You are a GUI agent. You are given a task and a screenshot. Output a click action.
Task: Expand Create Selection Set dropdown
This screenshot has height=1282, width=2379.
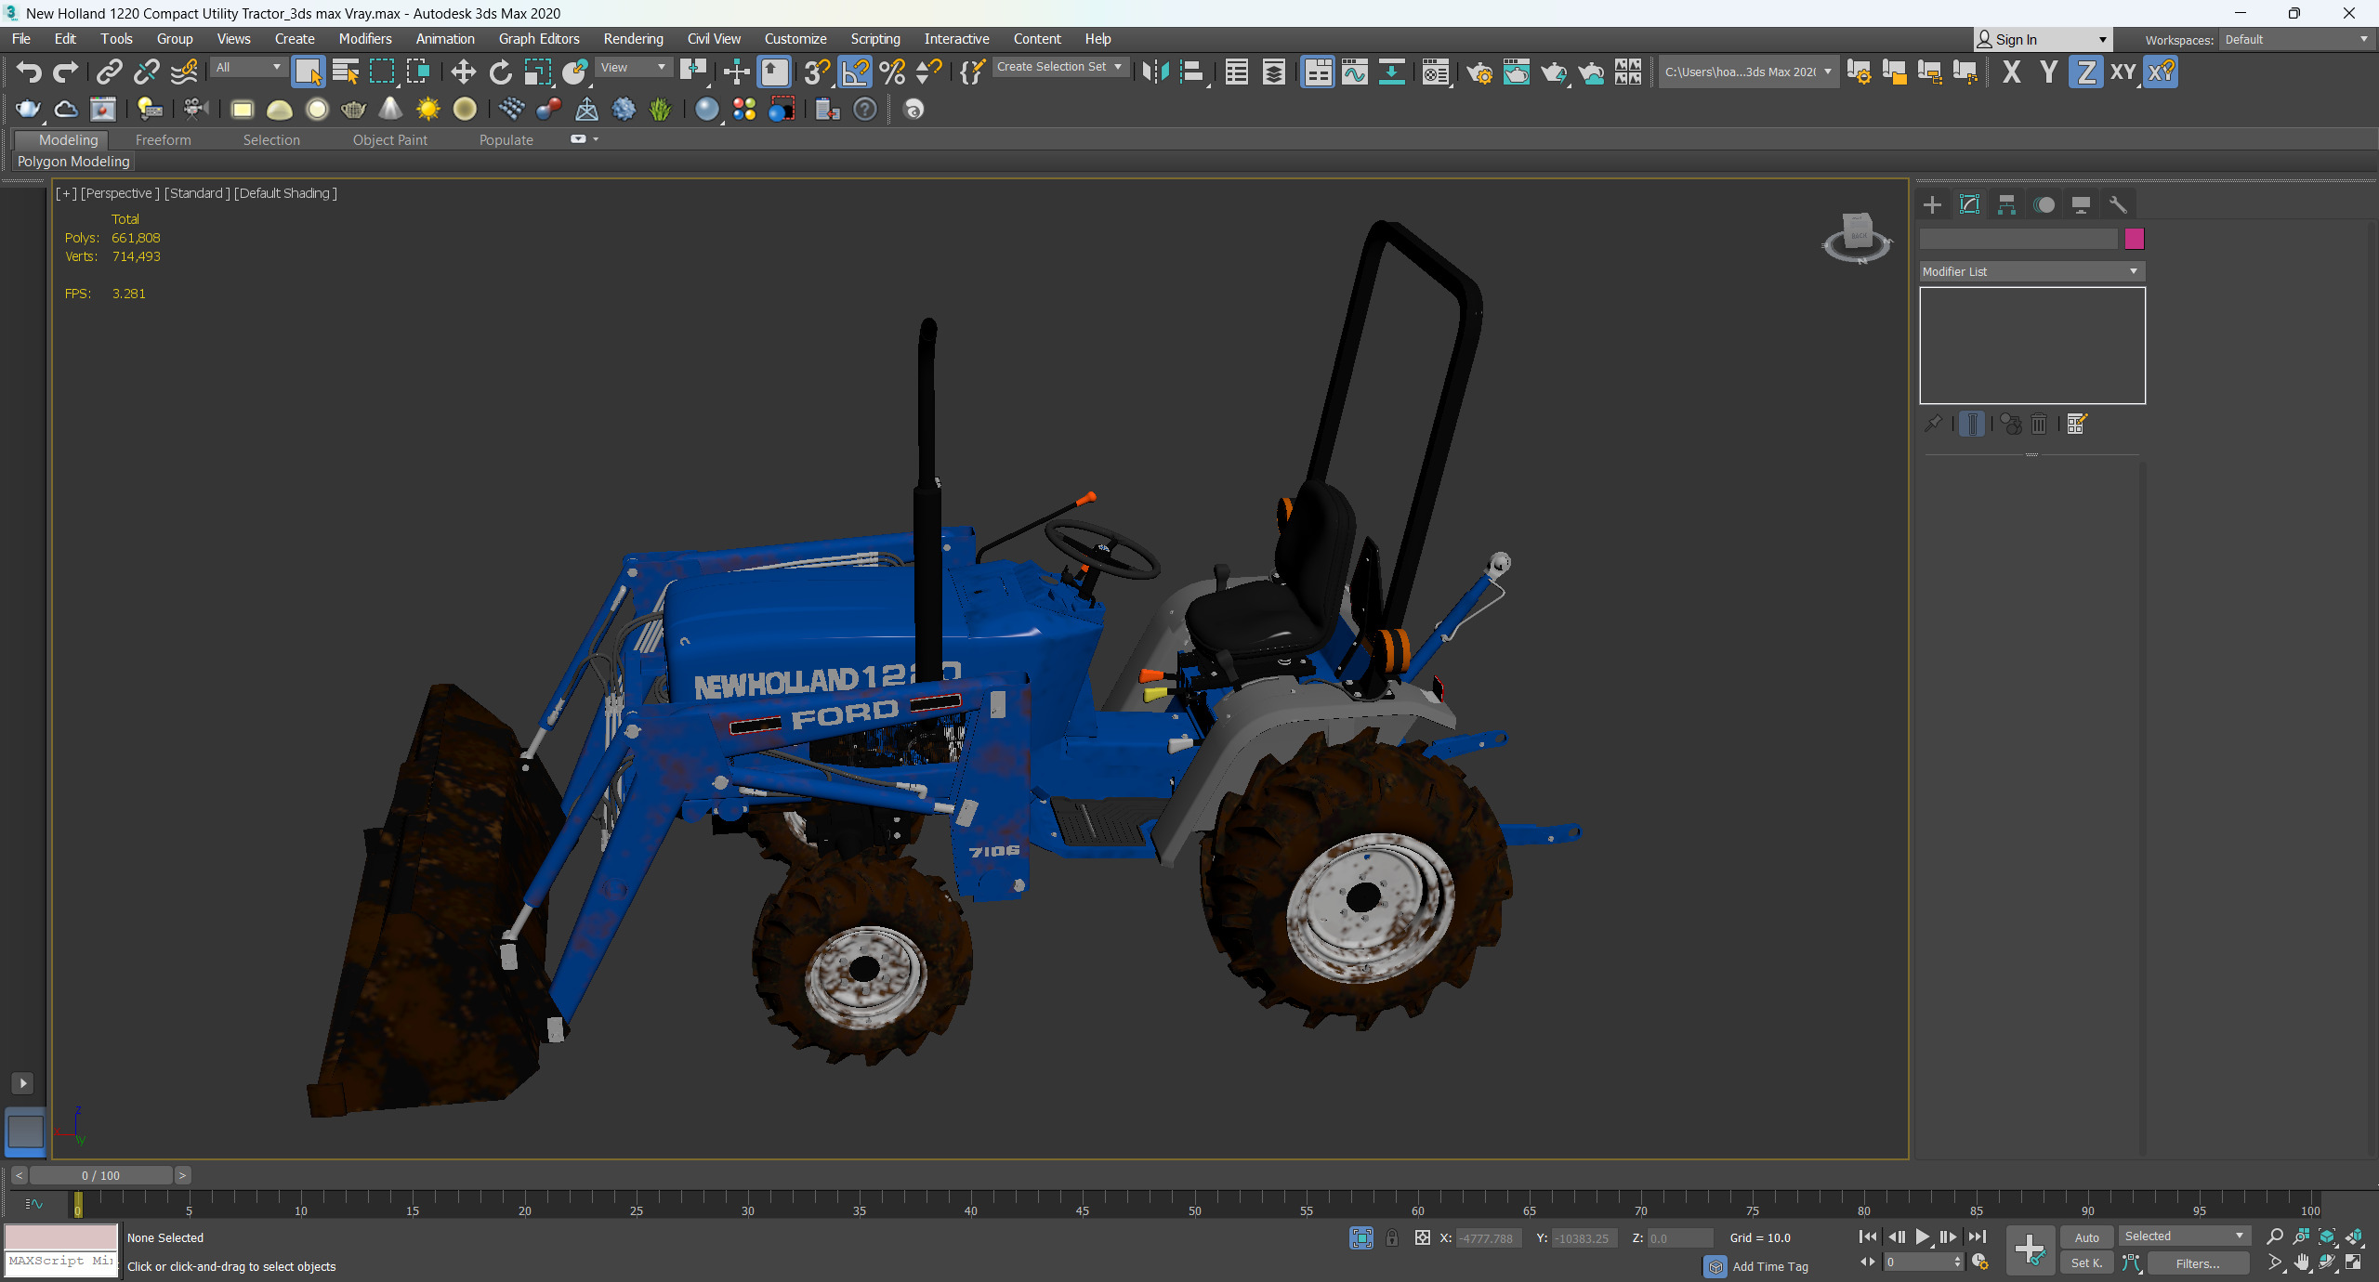tap(1060, 67)
